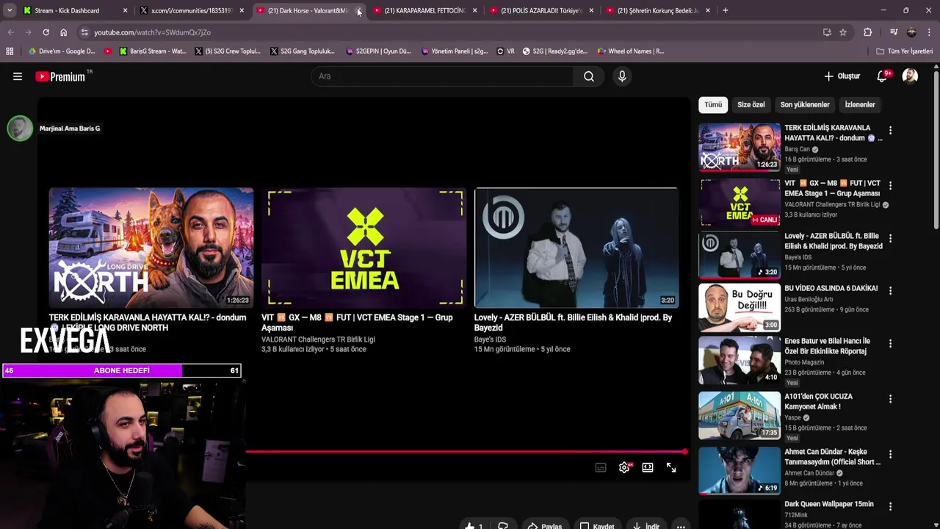Open player settings gear icon
Viewport: 940px width, 529px height.
[624, 468]
